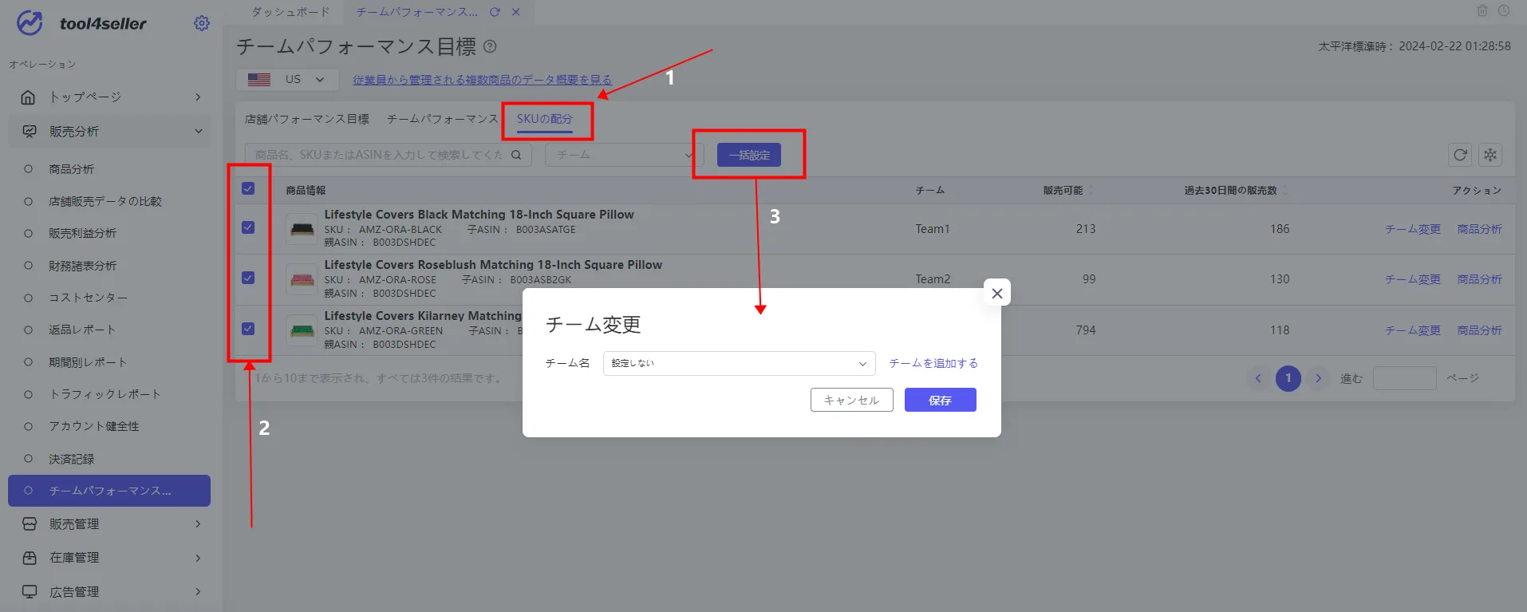1527x612 pixels.
Task: Click 保存 in the チーム変更 dialog
Action: pyautogui.click(x=941, y=400)
